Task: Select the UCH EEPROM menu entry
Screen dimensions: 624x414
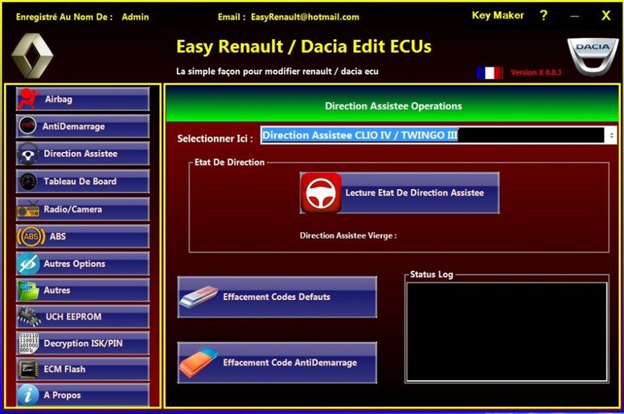Action: tap(83, 317)
